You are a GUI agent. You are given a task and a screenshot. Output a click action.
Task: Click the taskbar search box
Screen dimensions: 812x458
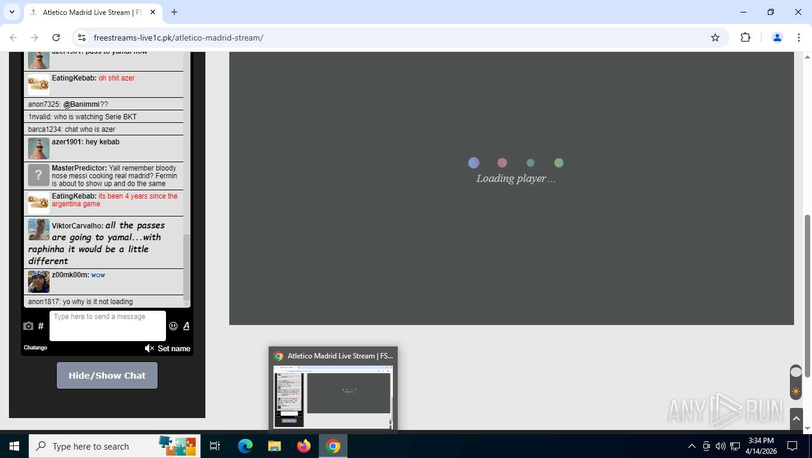(115, 446)
